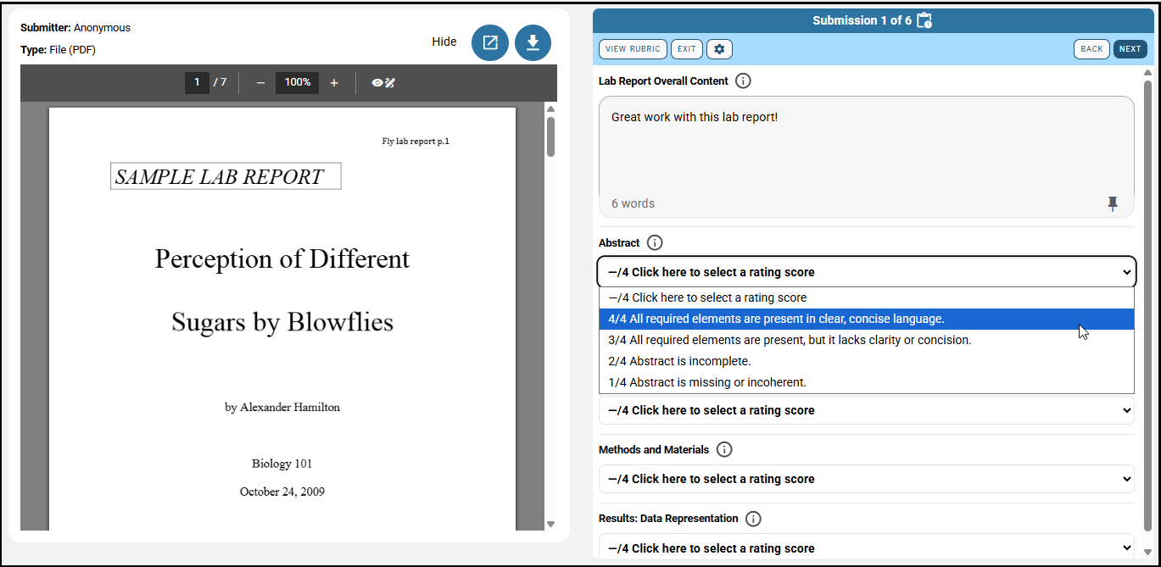Click info icon beside Lab Report Overall Content
This screenshot has width=1161, height=567.
743,81
